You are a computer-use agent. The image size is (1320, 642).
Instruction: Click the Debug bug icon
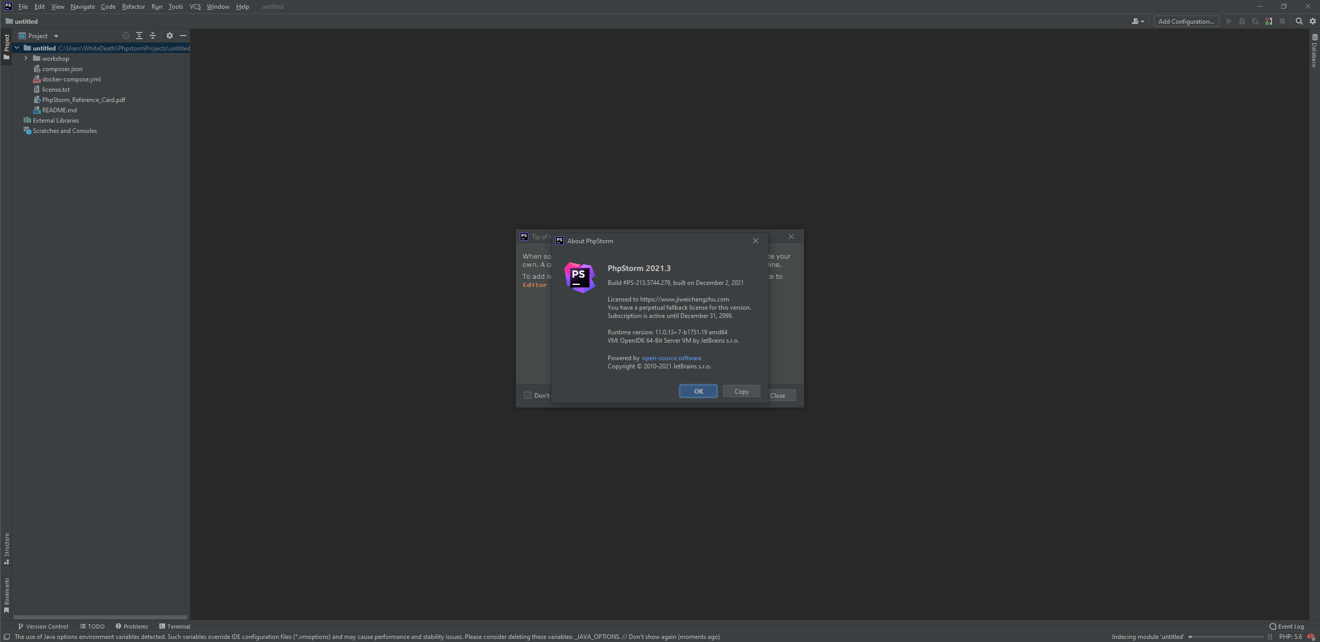(x=1242, y=21)
